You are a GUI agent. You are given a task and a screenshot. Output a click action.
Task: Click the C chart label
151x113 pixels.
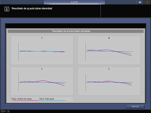pyautogui.click(x=42, y=69)
